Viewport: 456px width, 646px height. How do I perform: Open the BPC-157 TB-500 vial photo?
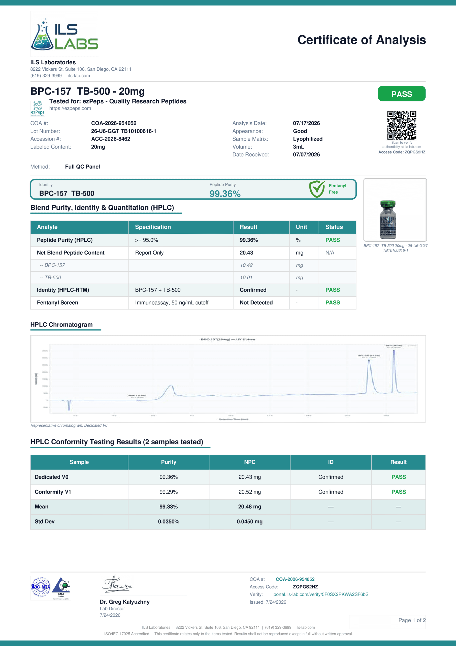coord(395,210)
